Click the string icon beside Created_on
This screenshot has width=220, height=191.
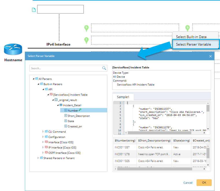(66, 126)
